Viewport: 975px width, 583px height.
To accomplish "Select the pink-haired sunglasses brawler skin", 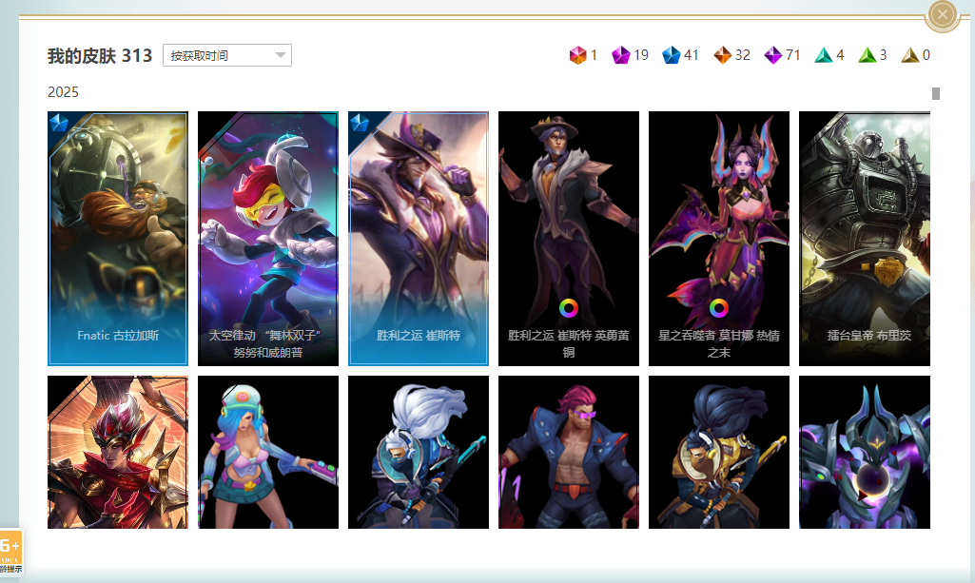I will tap(568, 452).
